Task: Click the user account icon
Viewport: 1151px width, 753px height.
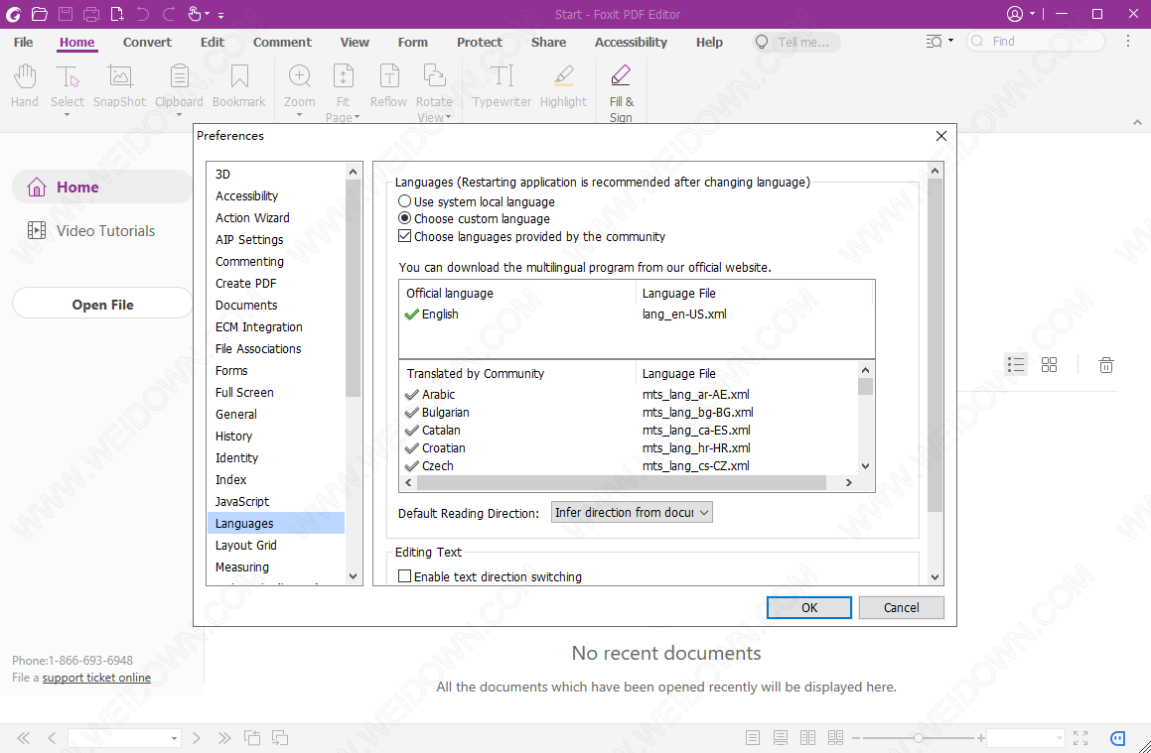Action: 1015,14
